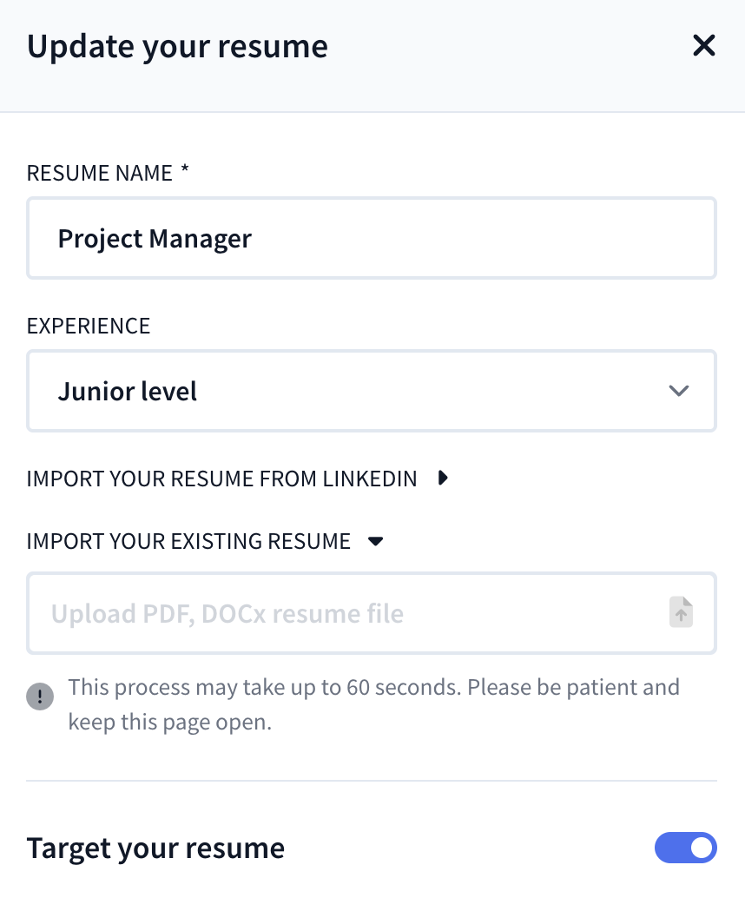
Task: Click the Experience dropdown chevron arrow
Action: point(678,391)
